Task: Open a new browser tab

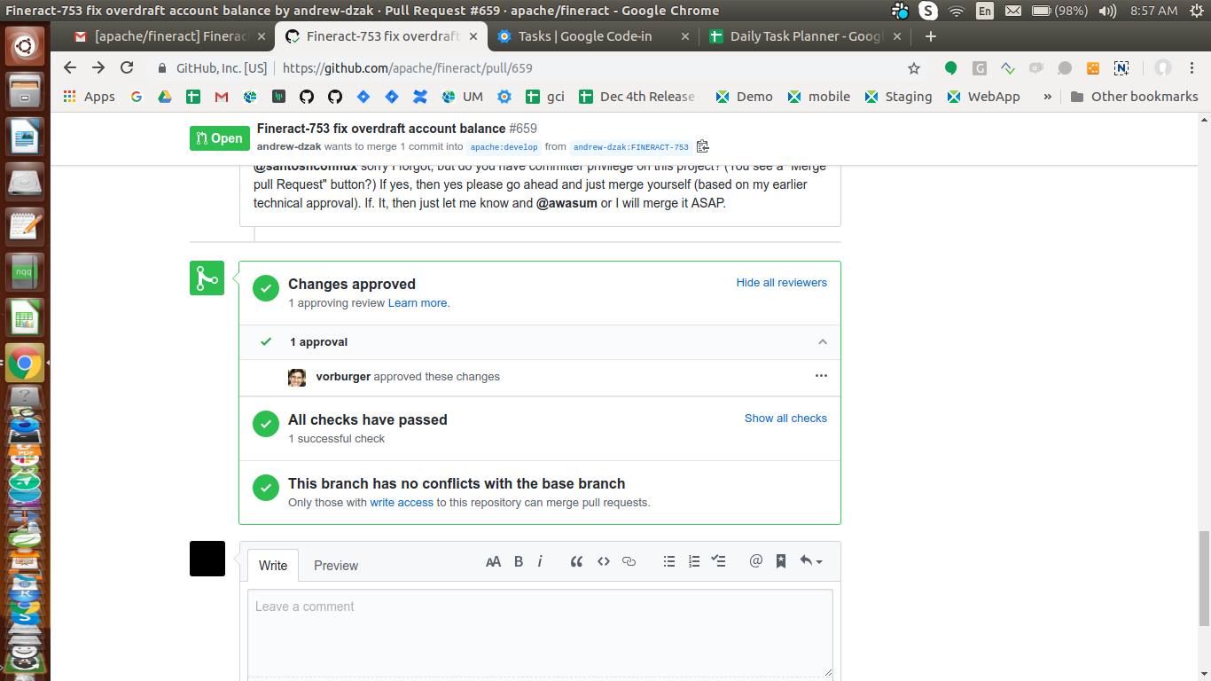Action: coord(930,36)
